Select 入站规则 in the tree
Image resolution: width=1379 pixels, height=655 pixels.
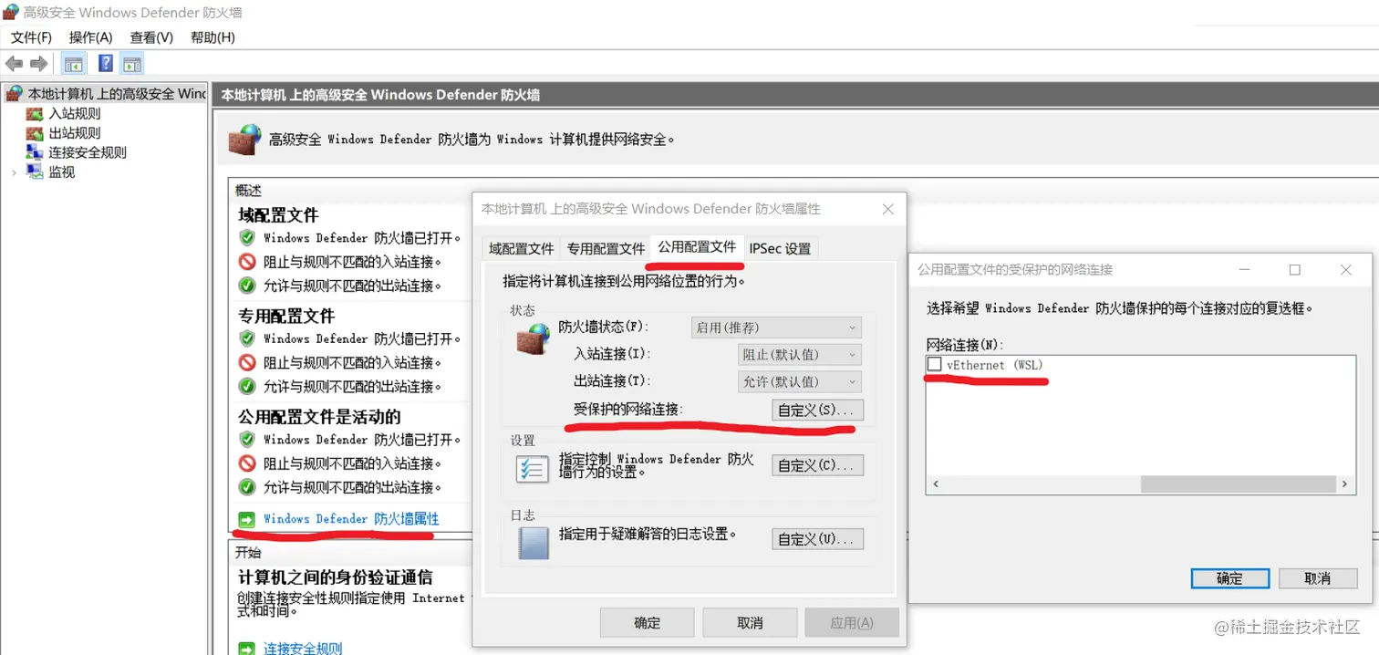pos(75,114)
